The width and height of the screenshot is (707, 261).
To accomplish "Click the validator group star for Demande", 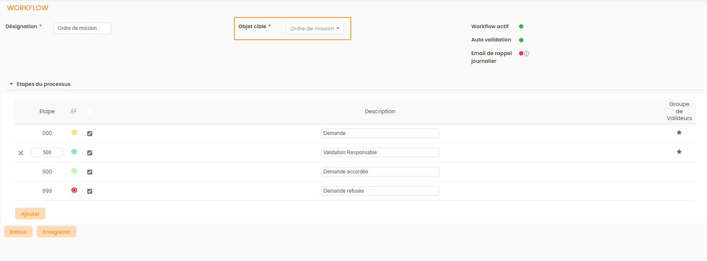I will (679, 132).
